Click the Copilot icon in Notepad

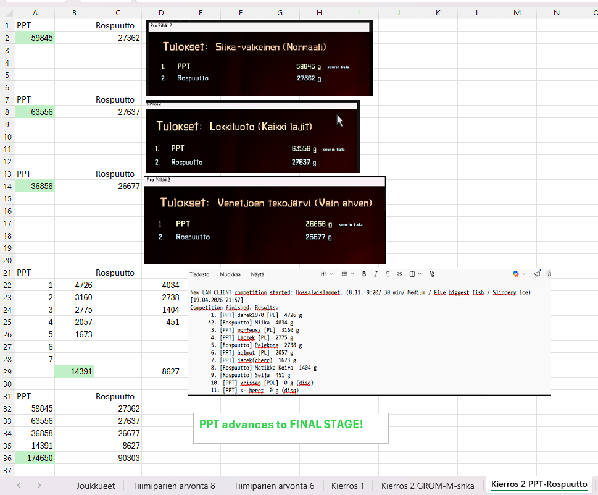(516, 274)
